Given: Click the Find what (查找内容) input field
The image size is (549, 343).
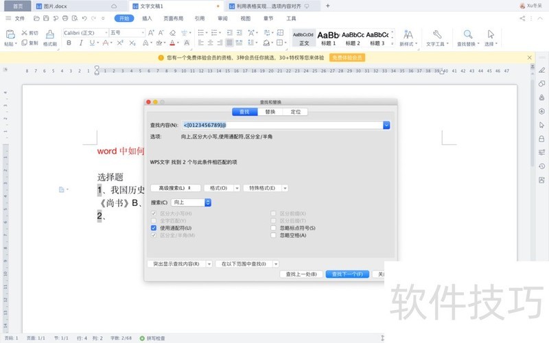Looking at the screenshot, I should 282,125.
